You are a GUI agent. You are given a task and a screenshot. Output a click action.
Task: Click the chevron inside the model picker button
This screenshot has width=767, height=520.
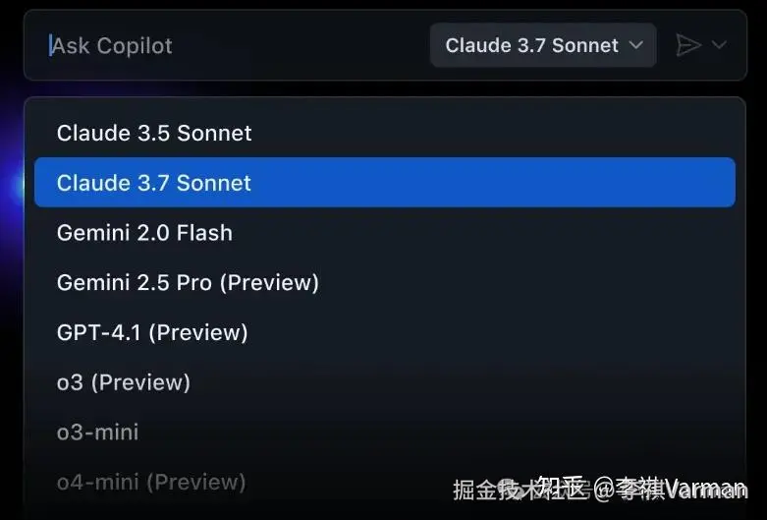click(636, 45)
